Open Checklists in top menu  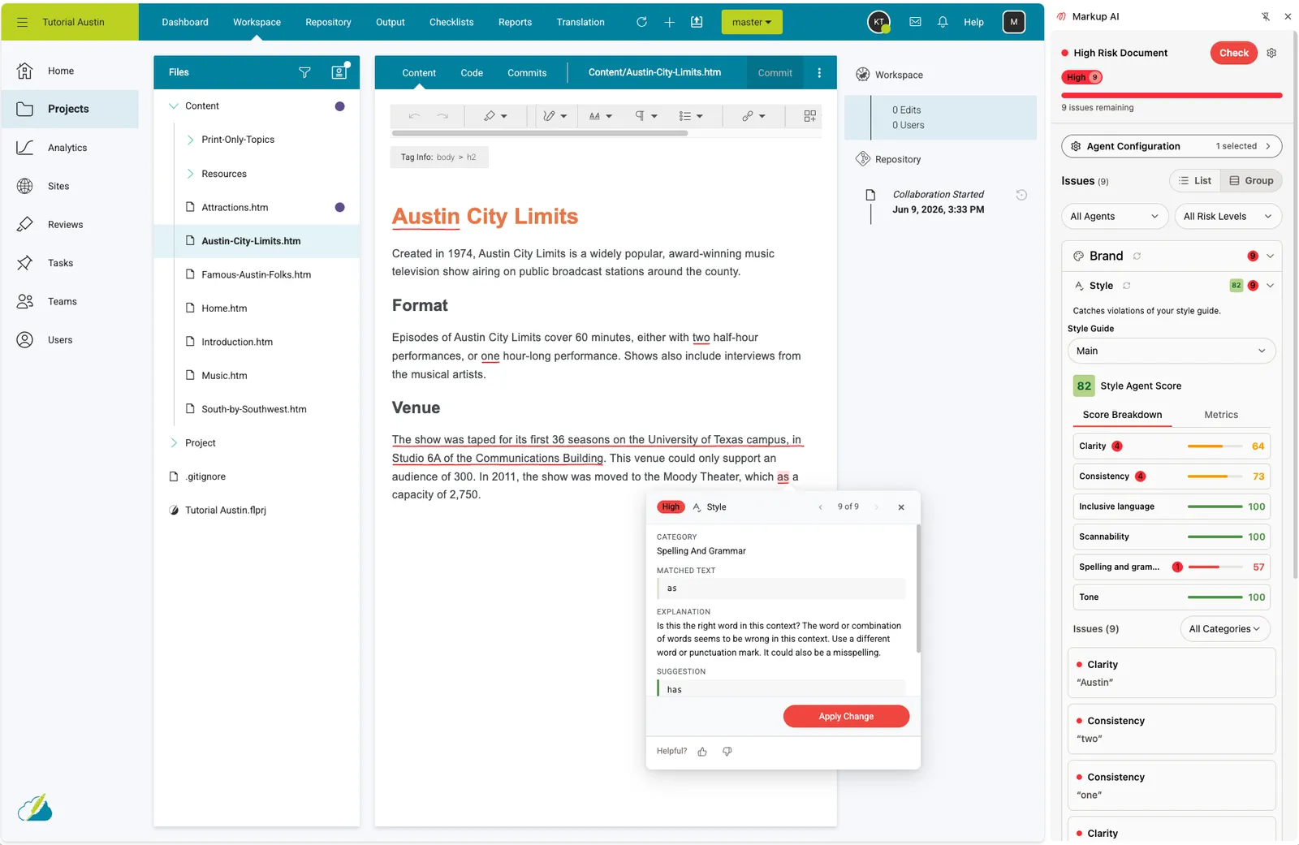[x=451, y=22]
